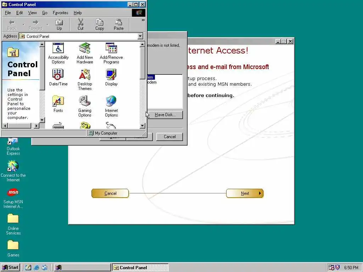Image resolution: width=363 pixels, height=272 pixels.
Task: Select the Online Services desktop folder
Action: (x=13, y=224)
